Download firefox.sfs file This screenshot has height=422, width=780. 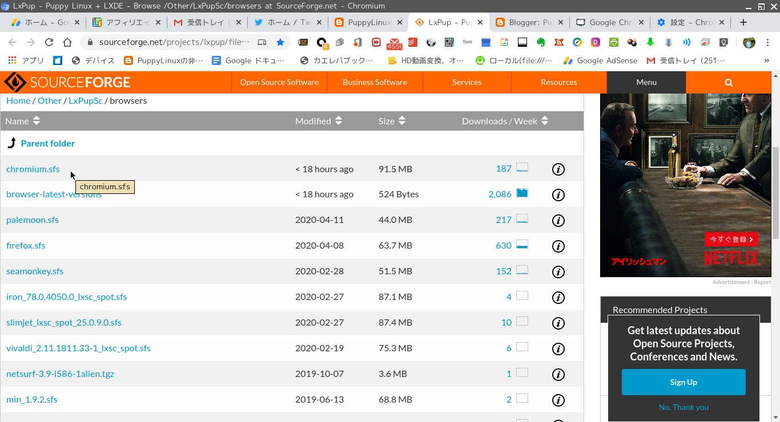(26, 245)
